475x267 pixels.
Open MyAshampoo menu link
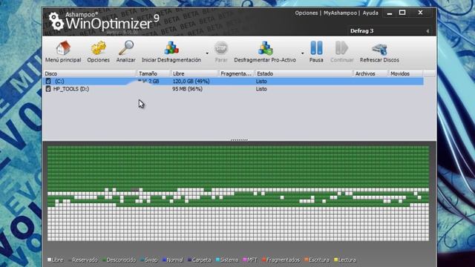340,13
